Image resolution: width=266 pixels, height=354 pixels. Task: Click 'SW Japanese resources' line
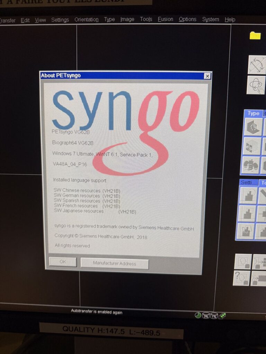(x=95, y=211)
